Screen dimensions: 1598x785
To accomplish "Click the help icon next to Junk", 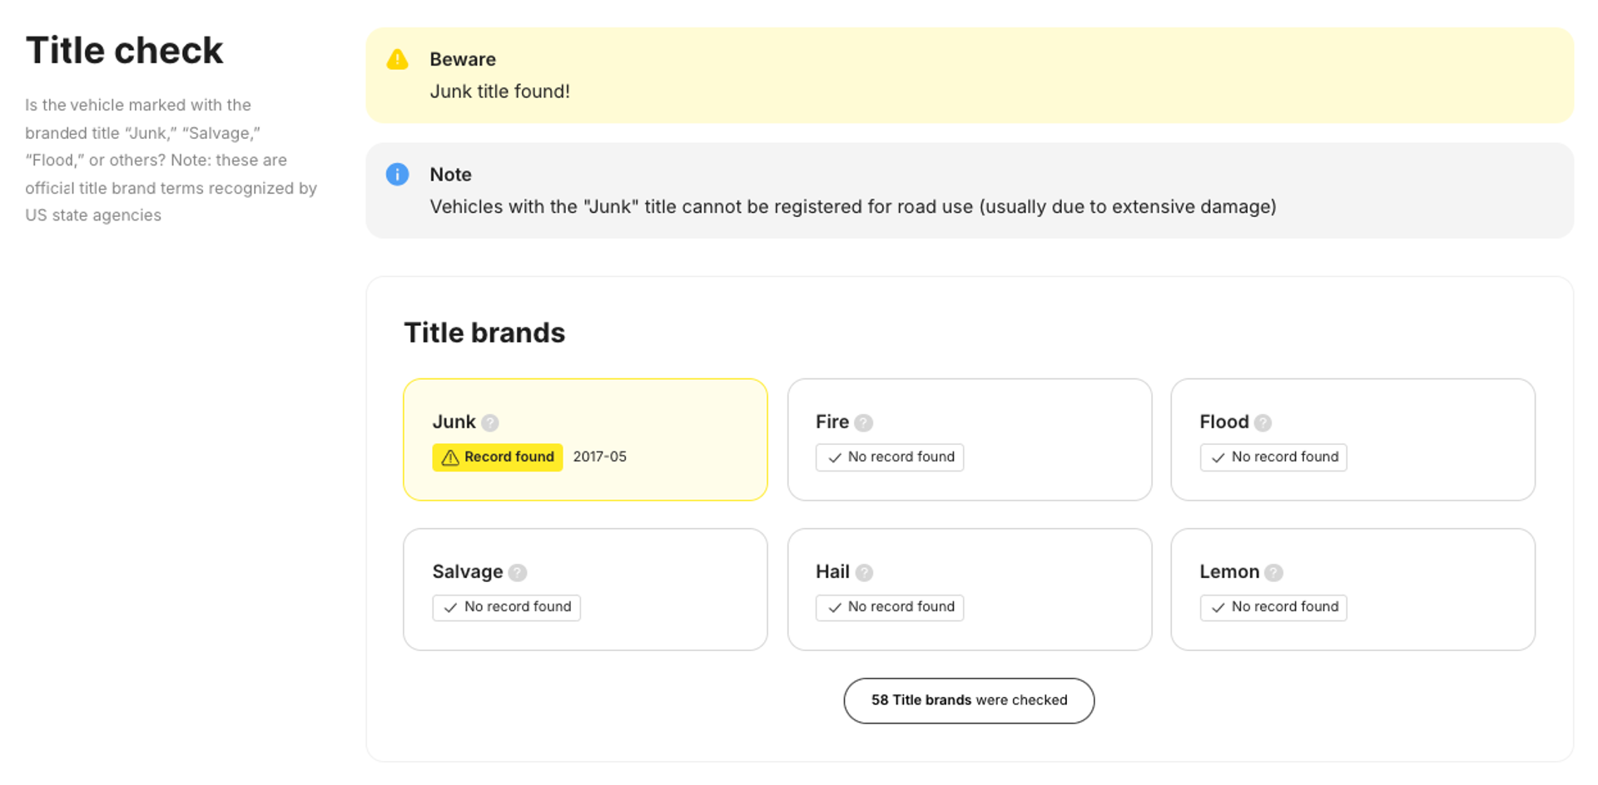I will [x=490, y=423].
